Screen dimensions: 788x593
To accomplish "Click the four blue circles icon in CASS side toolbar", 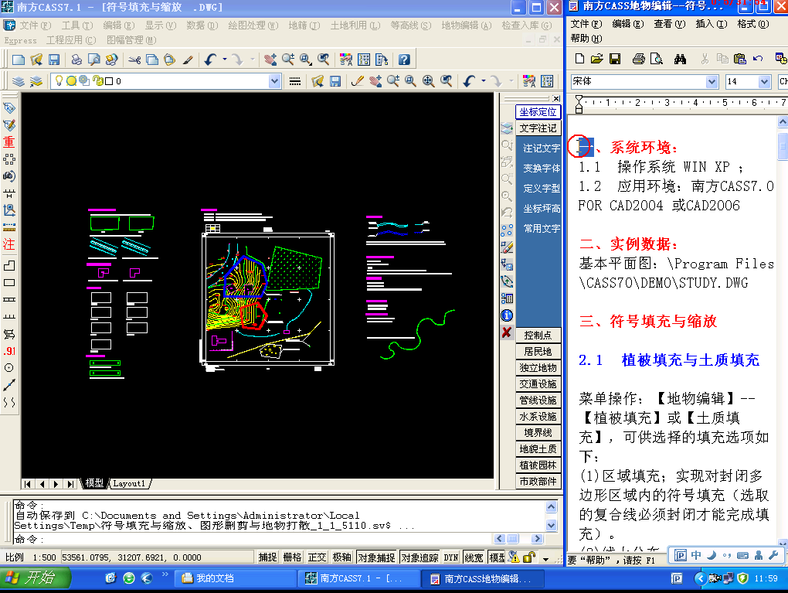I will (507, 230).
